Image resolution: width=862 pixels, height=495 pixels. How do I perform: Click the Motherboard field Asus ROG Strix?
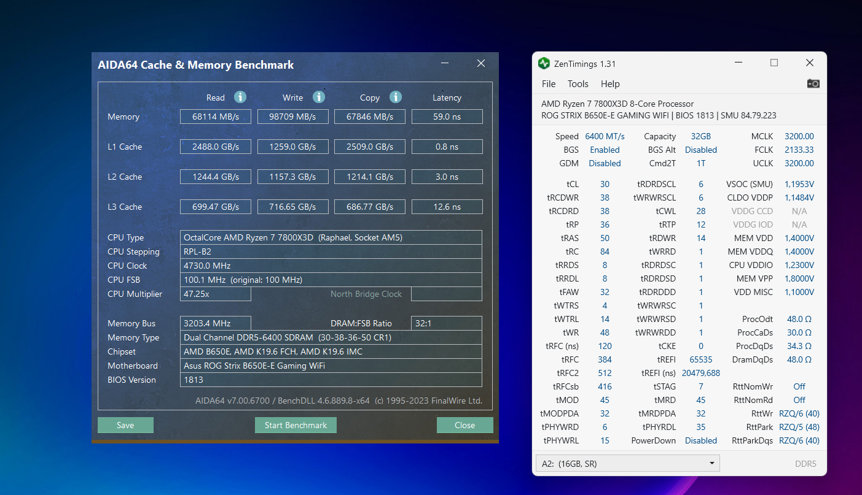coord(331,366)
